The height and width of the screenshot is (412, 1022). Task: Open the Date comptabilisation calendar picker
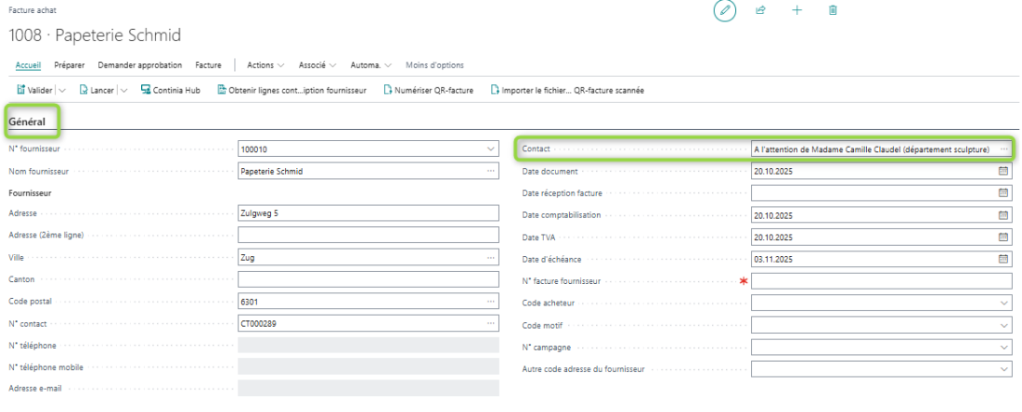point(1003,214)
